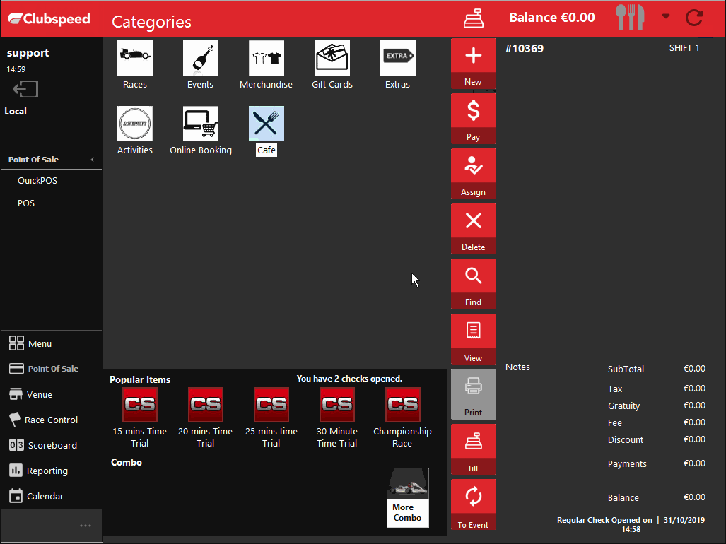Click check number #10369
This screenshot has width=726, height=544.
[525, 48]
